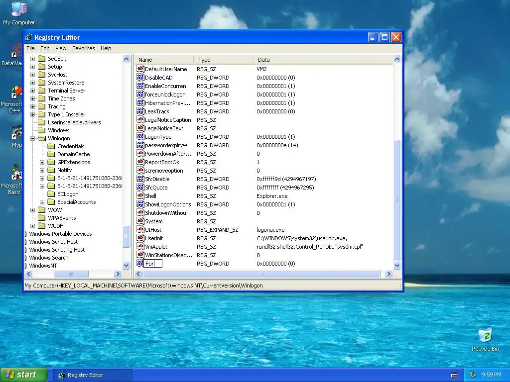The image size is (510, 382).
Task: Select the Tracing key
Action: [57, 106]
